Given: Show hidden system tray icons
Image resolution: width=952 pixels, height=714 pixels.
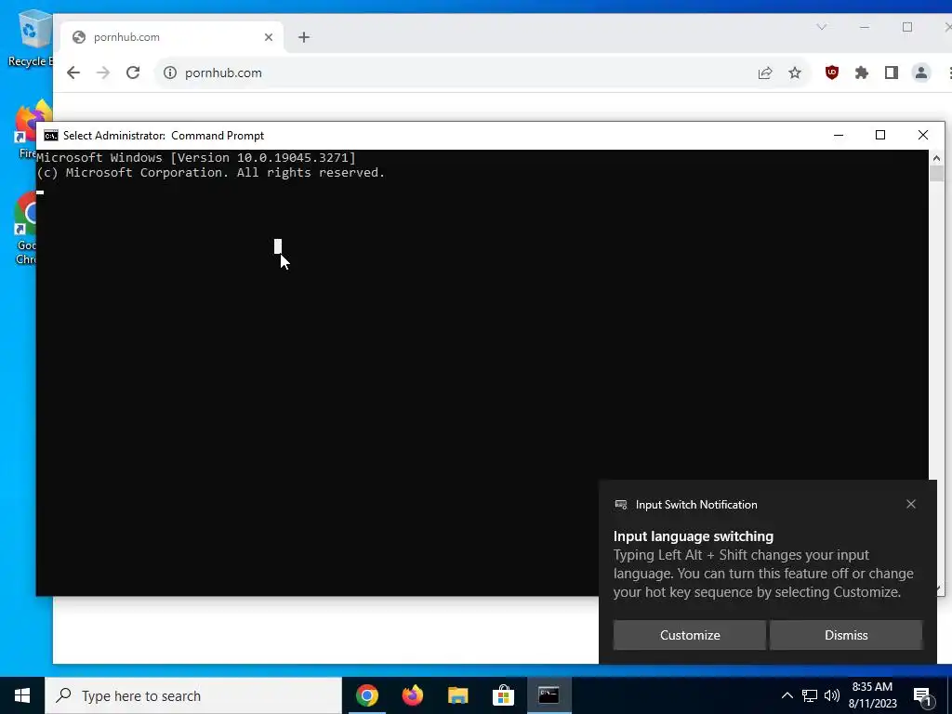Looking at the screenshot, I should point(787,695).
